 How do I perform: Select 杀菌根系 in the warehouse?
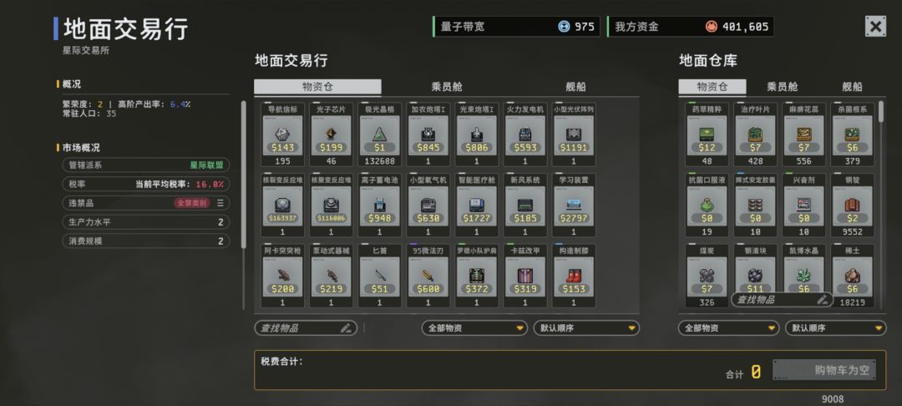point(853,134)
